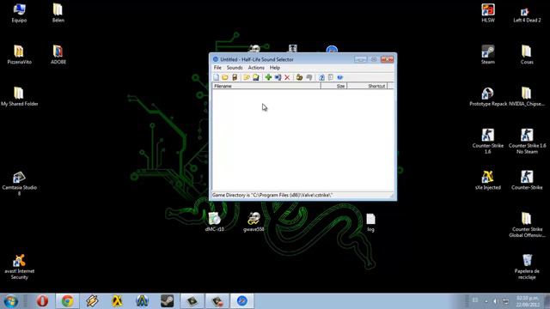This screenshot has width=550, height=309.
Task: Click the blue icon beside the green plus
Action: 278,77
